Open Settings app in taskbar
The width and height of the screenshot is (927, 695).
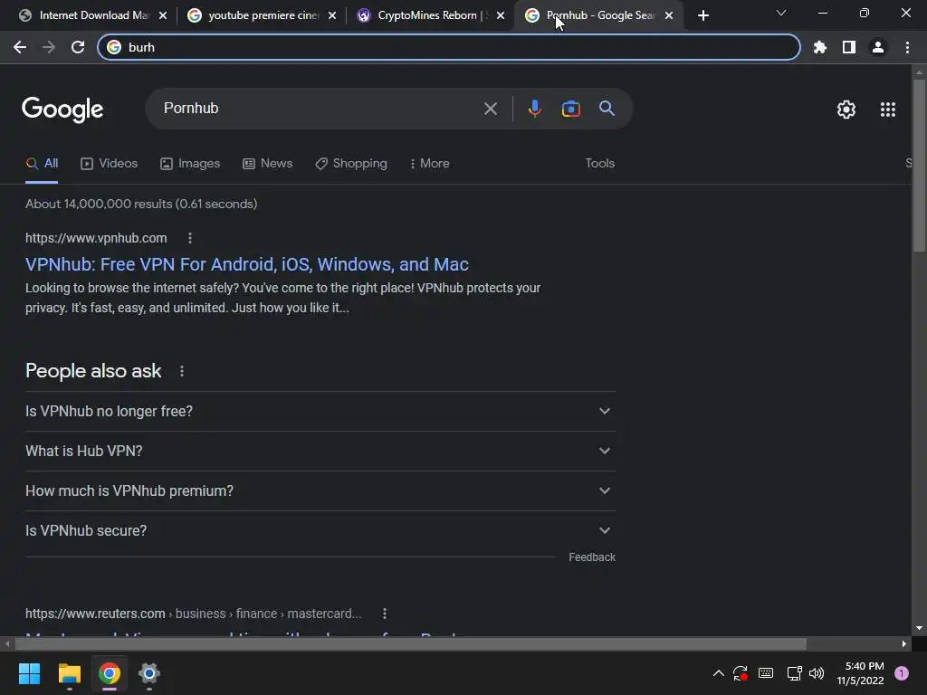point(149,673)
